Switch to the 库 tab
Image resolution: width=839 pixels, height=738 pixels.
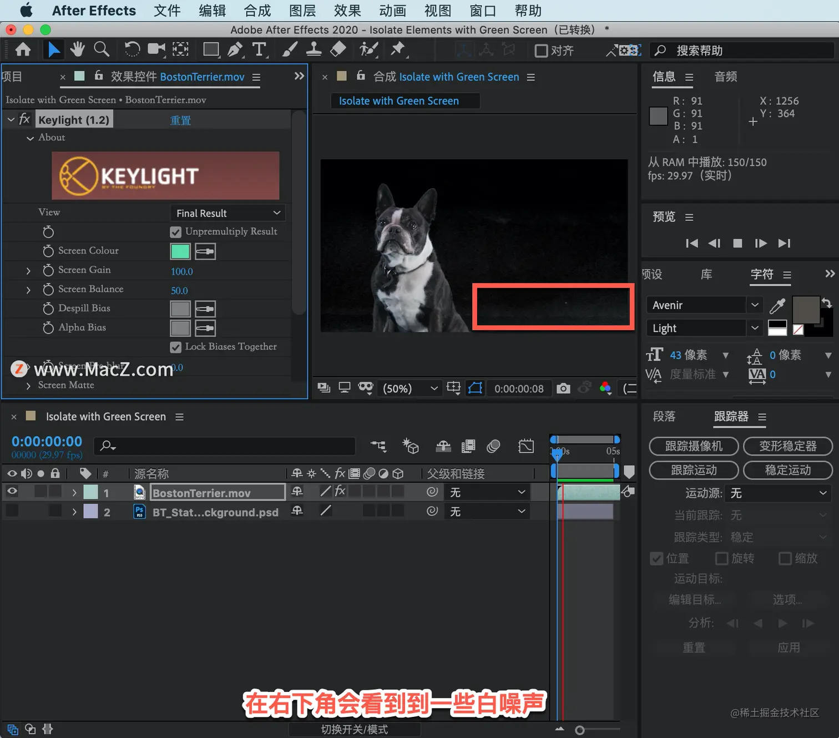pyautogui.click(x=706, y=274)
